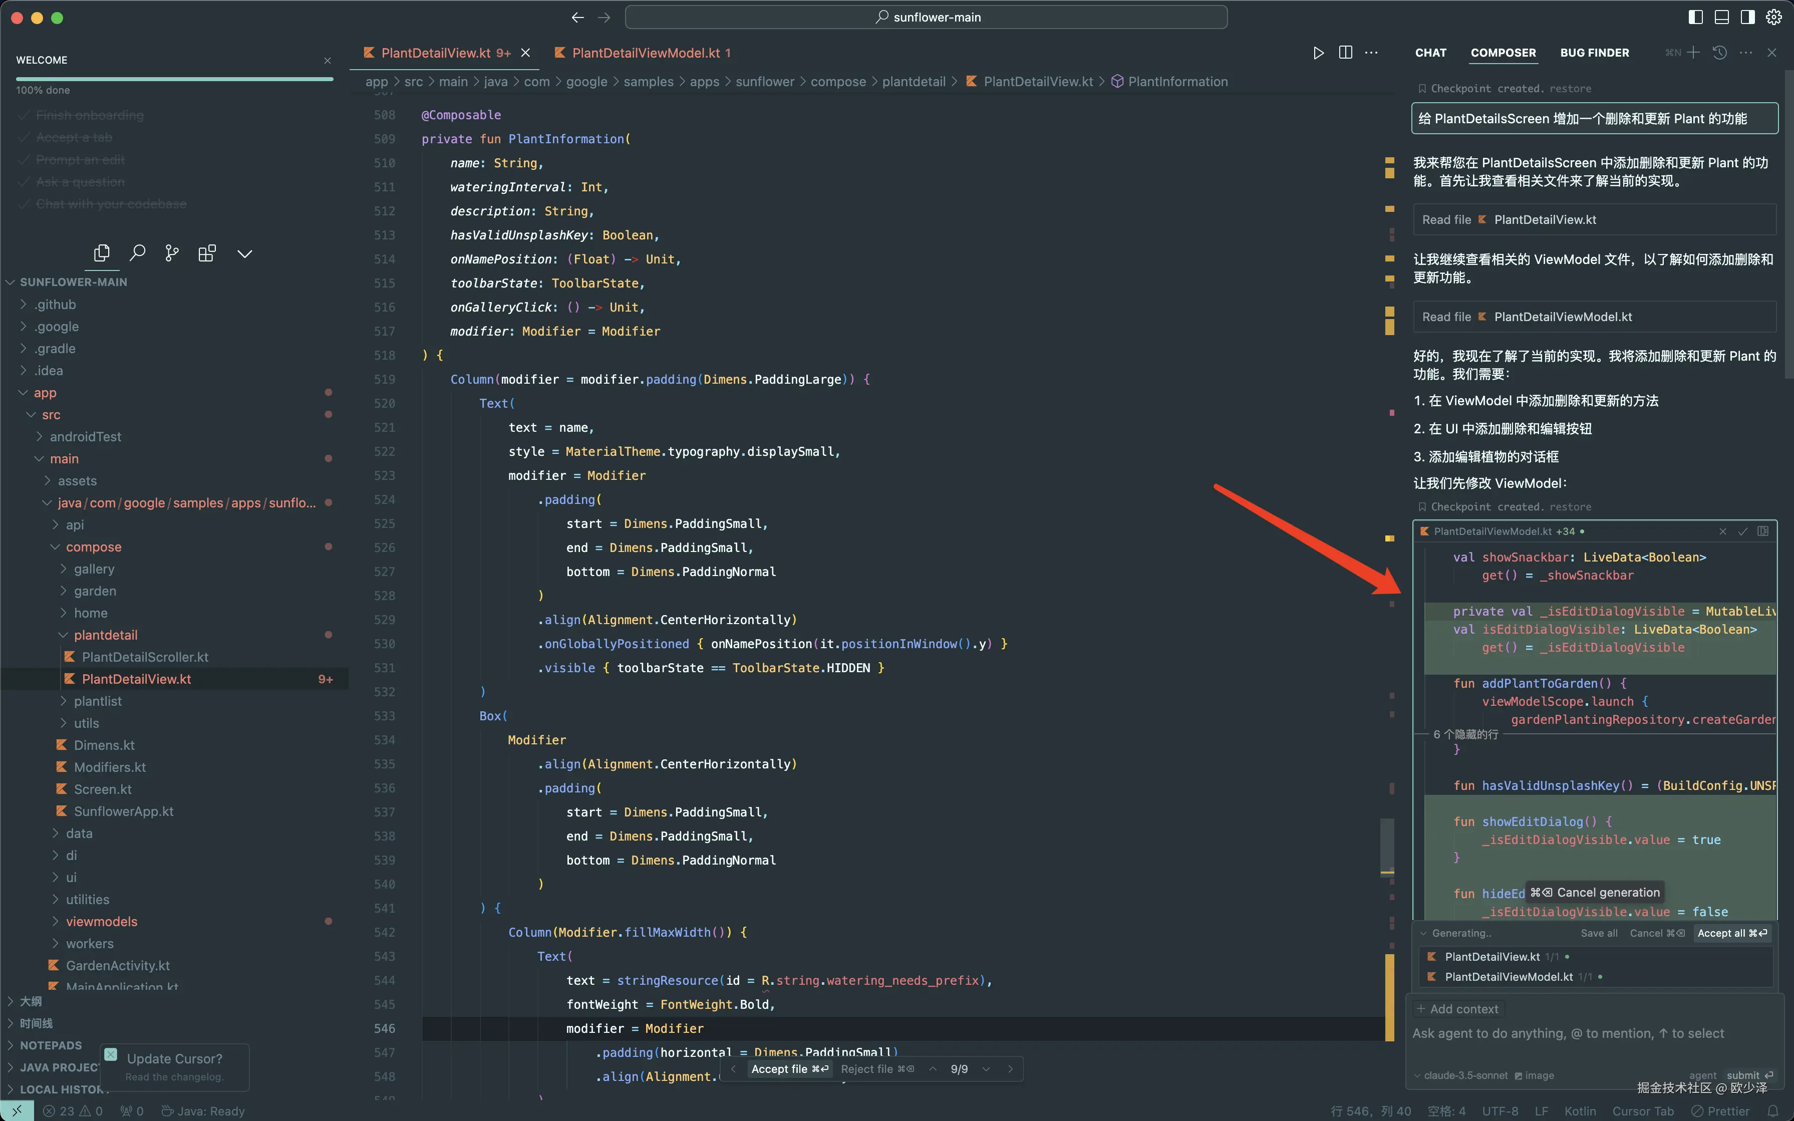
Task: Toggle the right sidebar layout icon
Action: click(x=1747, y=17)
